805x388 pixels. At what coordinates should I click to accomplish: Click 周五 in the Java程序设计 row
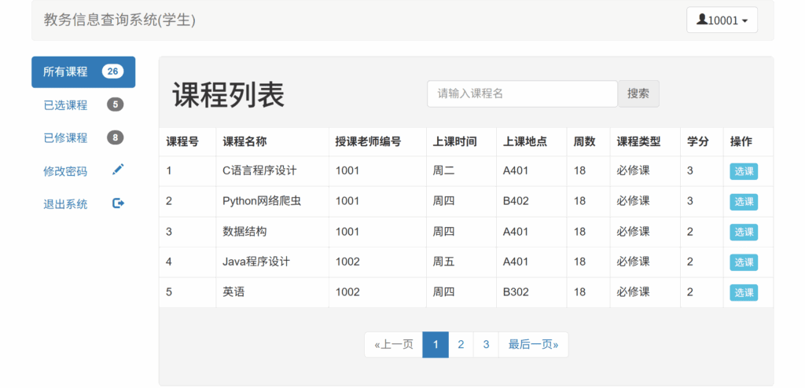[443, 262]
